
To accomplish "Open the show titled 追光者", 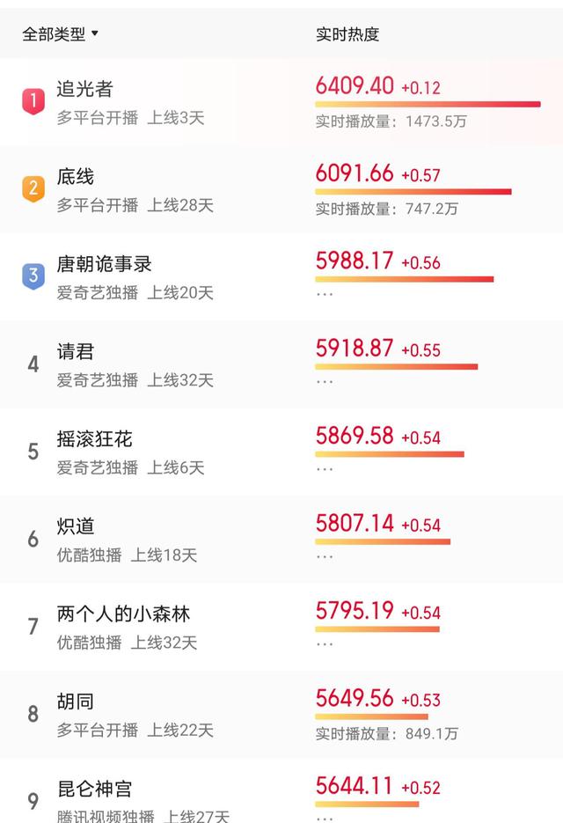I will (x=85, y=89).
